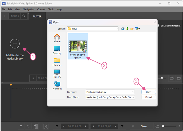The image size is (183, 131).
Task: Click the left marker triangle before start time
Action: point(57,126)
